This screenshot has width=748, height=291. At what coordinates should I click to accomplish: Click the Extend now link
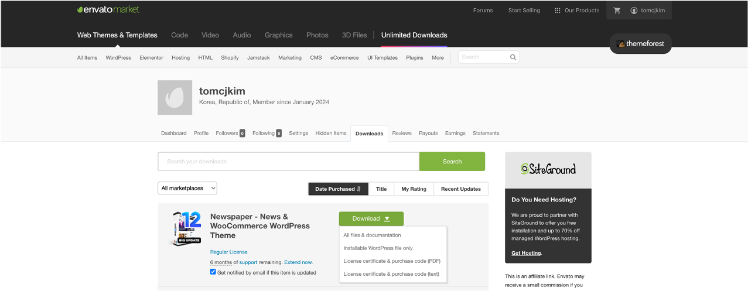point(299,262)
